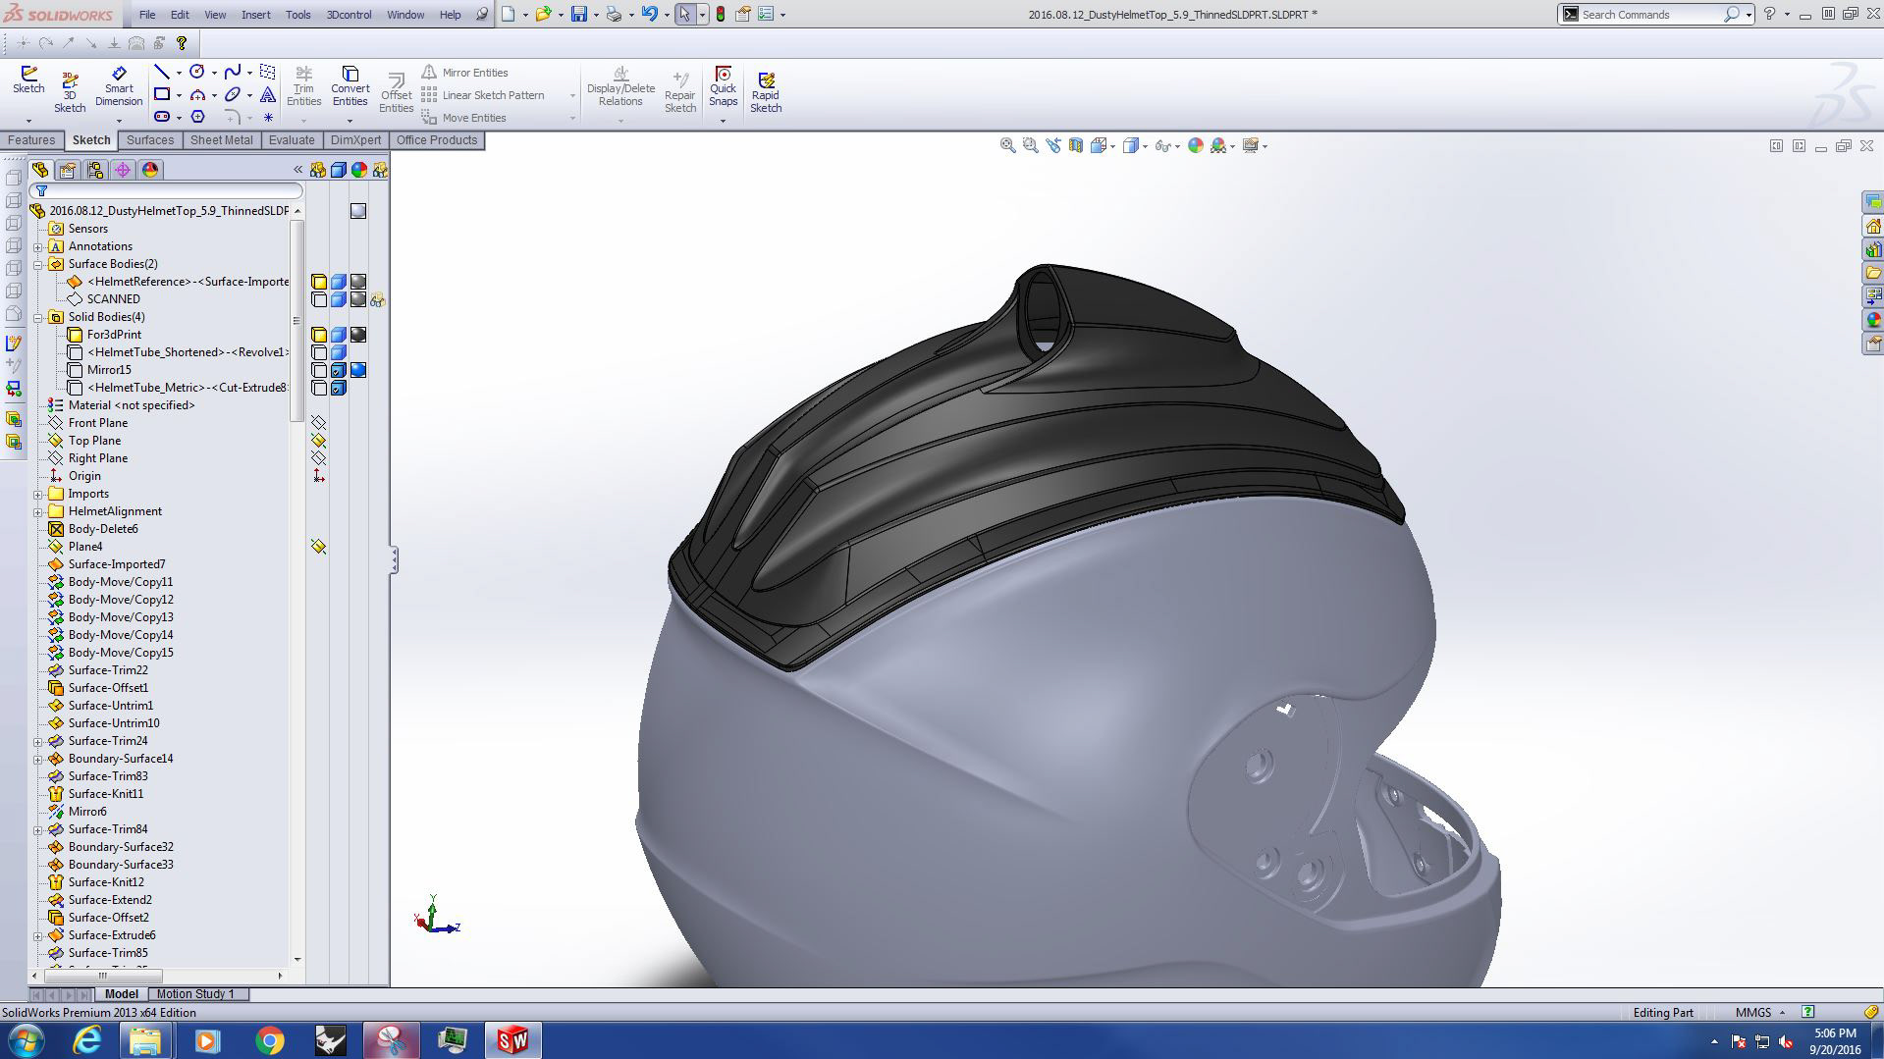Toggle hide/show for For3dPrint body
This screenshot has height=1059, width=1884.
[319, 335]
